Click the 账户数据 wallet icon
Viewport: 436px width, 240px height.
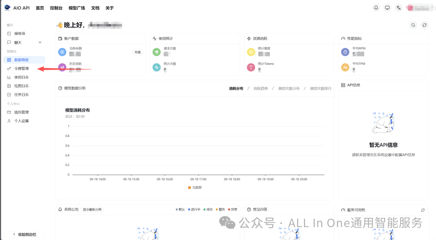(60, 39)
